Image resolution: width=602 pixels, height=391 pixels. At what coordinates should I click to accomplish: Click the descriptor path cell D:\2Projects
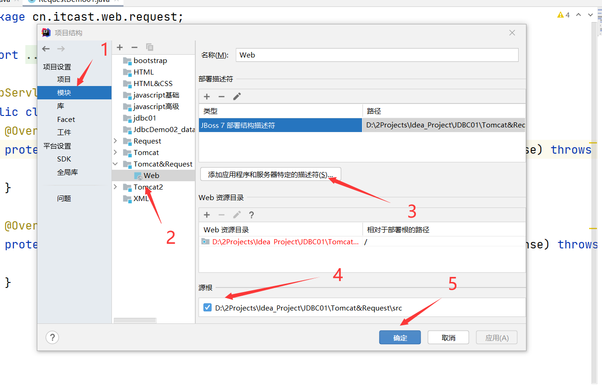444,125
